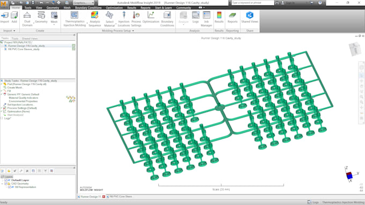Viewport: 365px width, 205px height.
Task: Open the Analysis Sequence tool
Action: click(x=95, y=19)
